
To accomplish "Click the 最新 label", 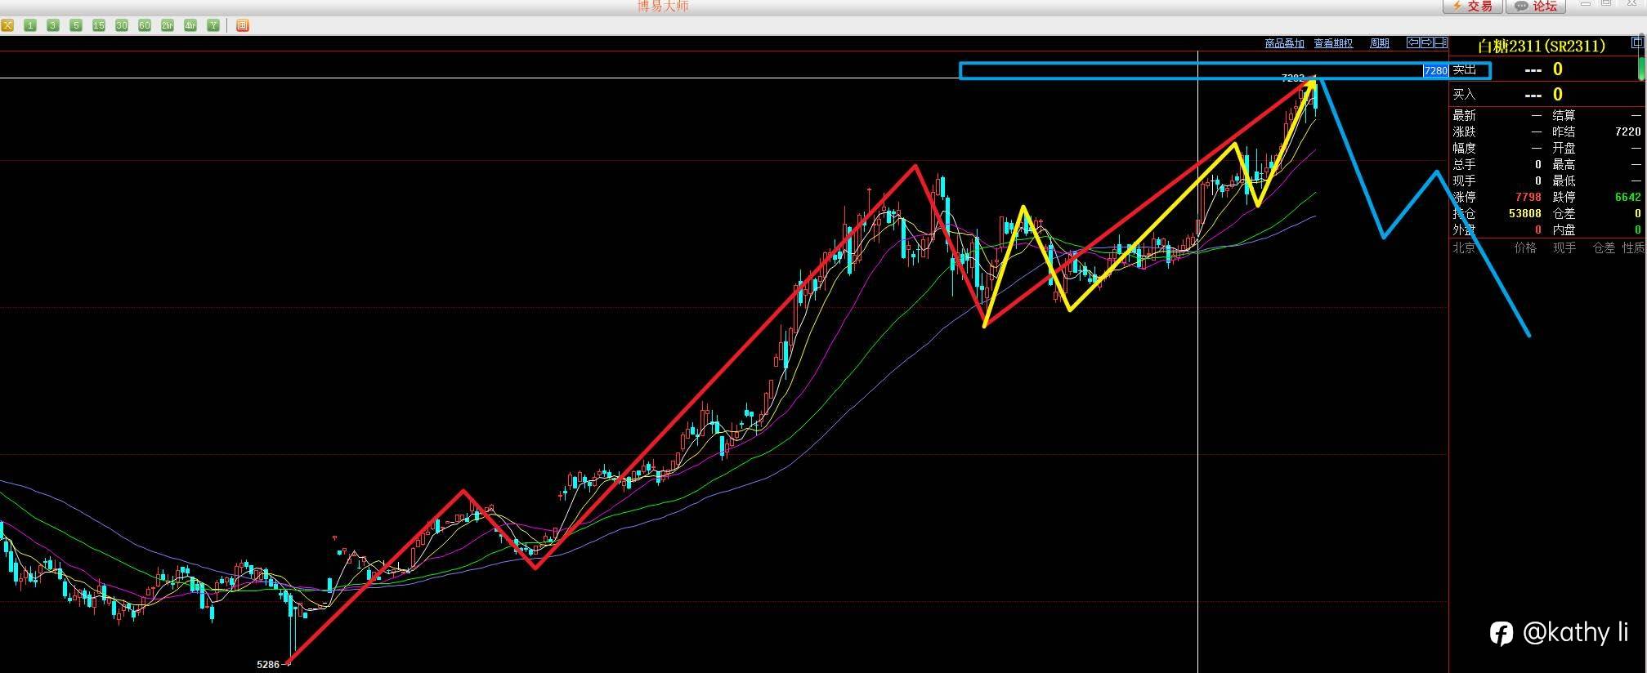I will point(1464,115).
